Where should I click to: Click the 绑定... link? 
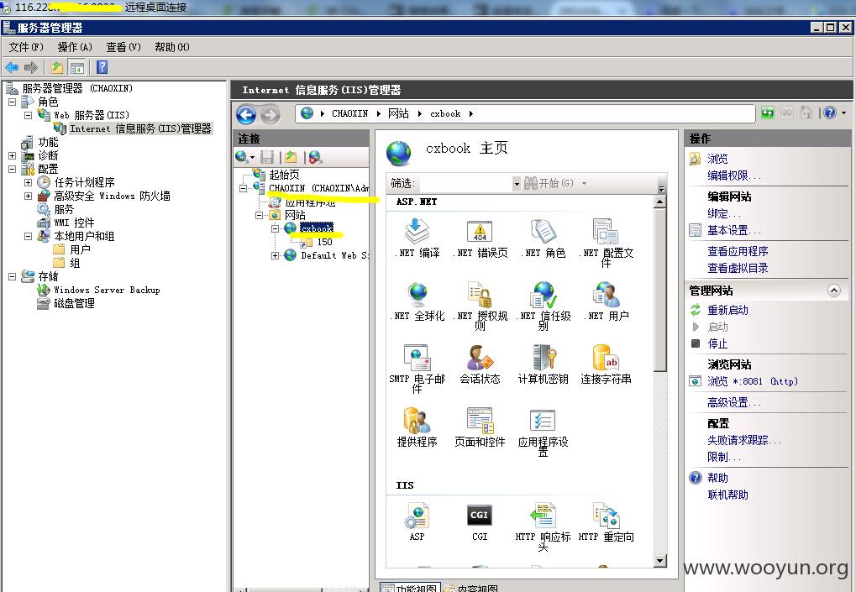pyautogui.click(x=724, y=213)
